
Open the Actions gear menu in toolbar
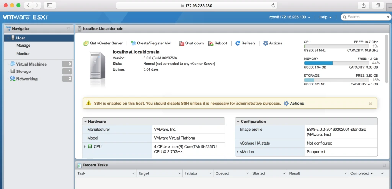pyautogui.click(x=273, y=43)
